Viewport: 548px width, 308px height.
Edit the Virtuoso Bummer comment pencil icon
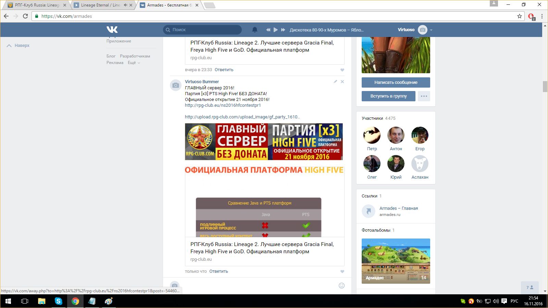[x=335, y=81]
